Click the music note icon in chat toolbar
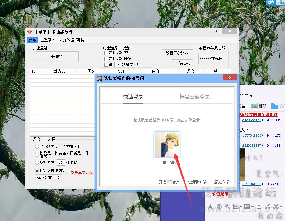Viewport: 285px width, 221px height. point(268,207)
